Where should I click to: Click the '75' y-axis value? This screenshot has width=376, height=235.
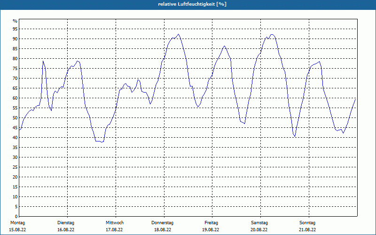(15, 69)
